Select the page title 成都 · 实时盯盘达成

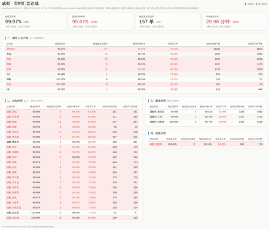coord(20,3)
